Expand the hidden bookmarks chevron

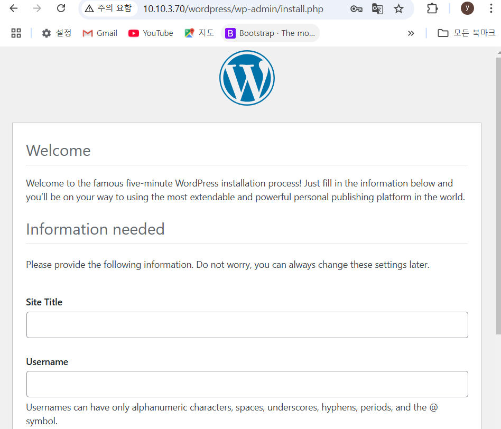411,33
